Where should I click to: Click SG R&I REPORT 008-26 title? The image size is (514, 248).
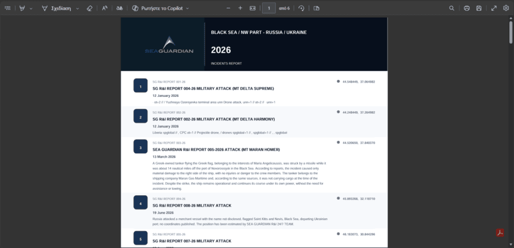point(192,205)
